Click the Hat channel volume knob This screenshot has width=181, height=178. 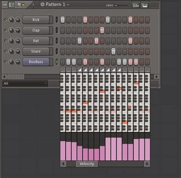(18, 41)
